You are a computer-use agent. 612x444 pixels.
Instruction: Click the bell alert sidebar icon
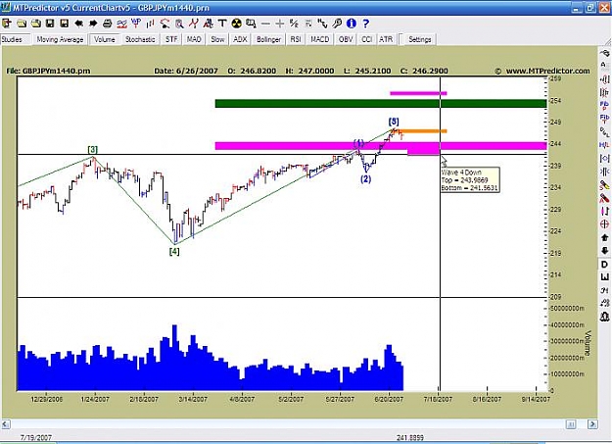click(x=604, y=317)
